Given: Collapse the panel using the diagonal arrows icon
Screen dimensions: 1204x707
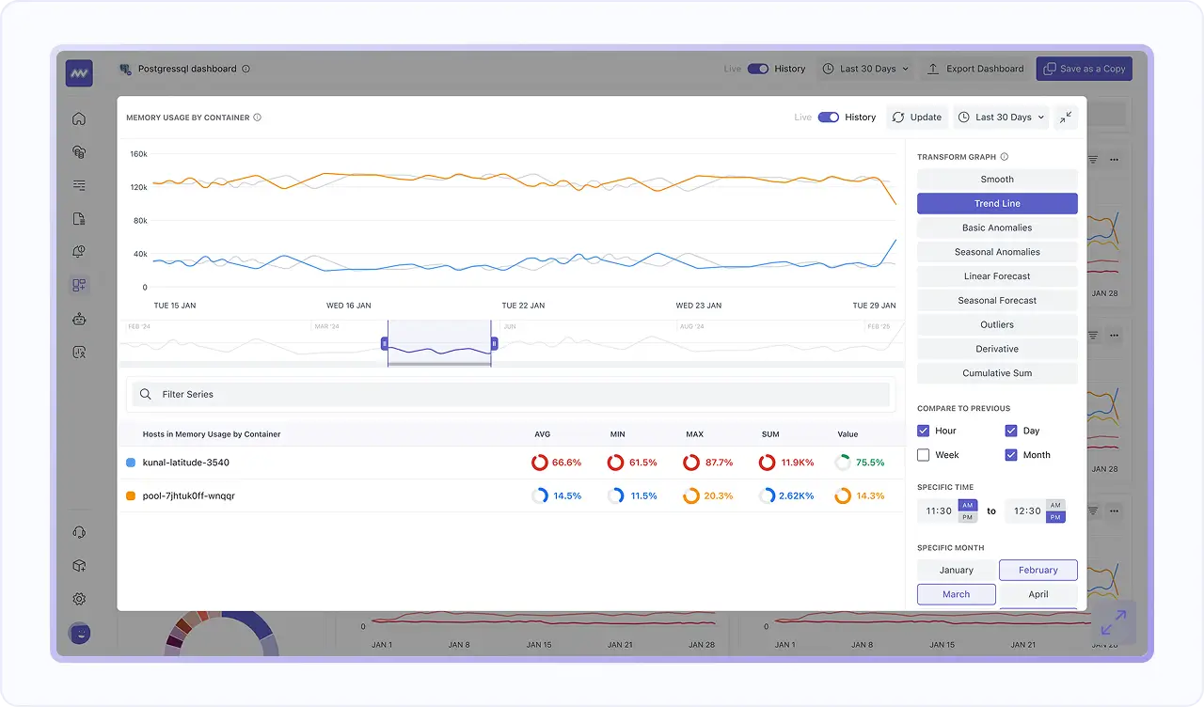Looking at the screenshot, I should (x=1066, y=117).
